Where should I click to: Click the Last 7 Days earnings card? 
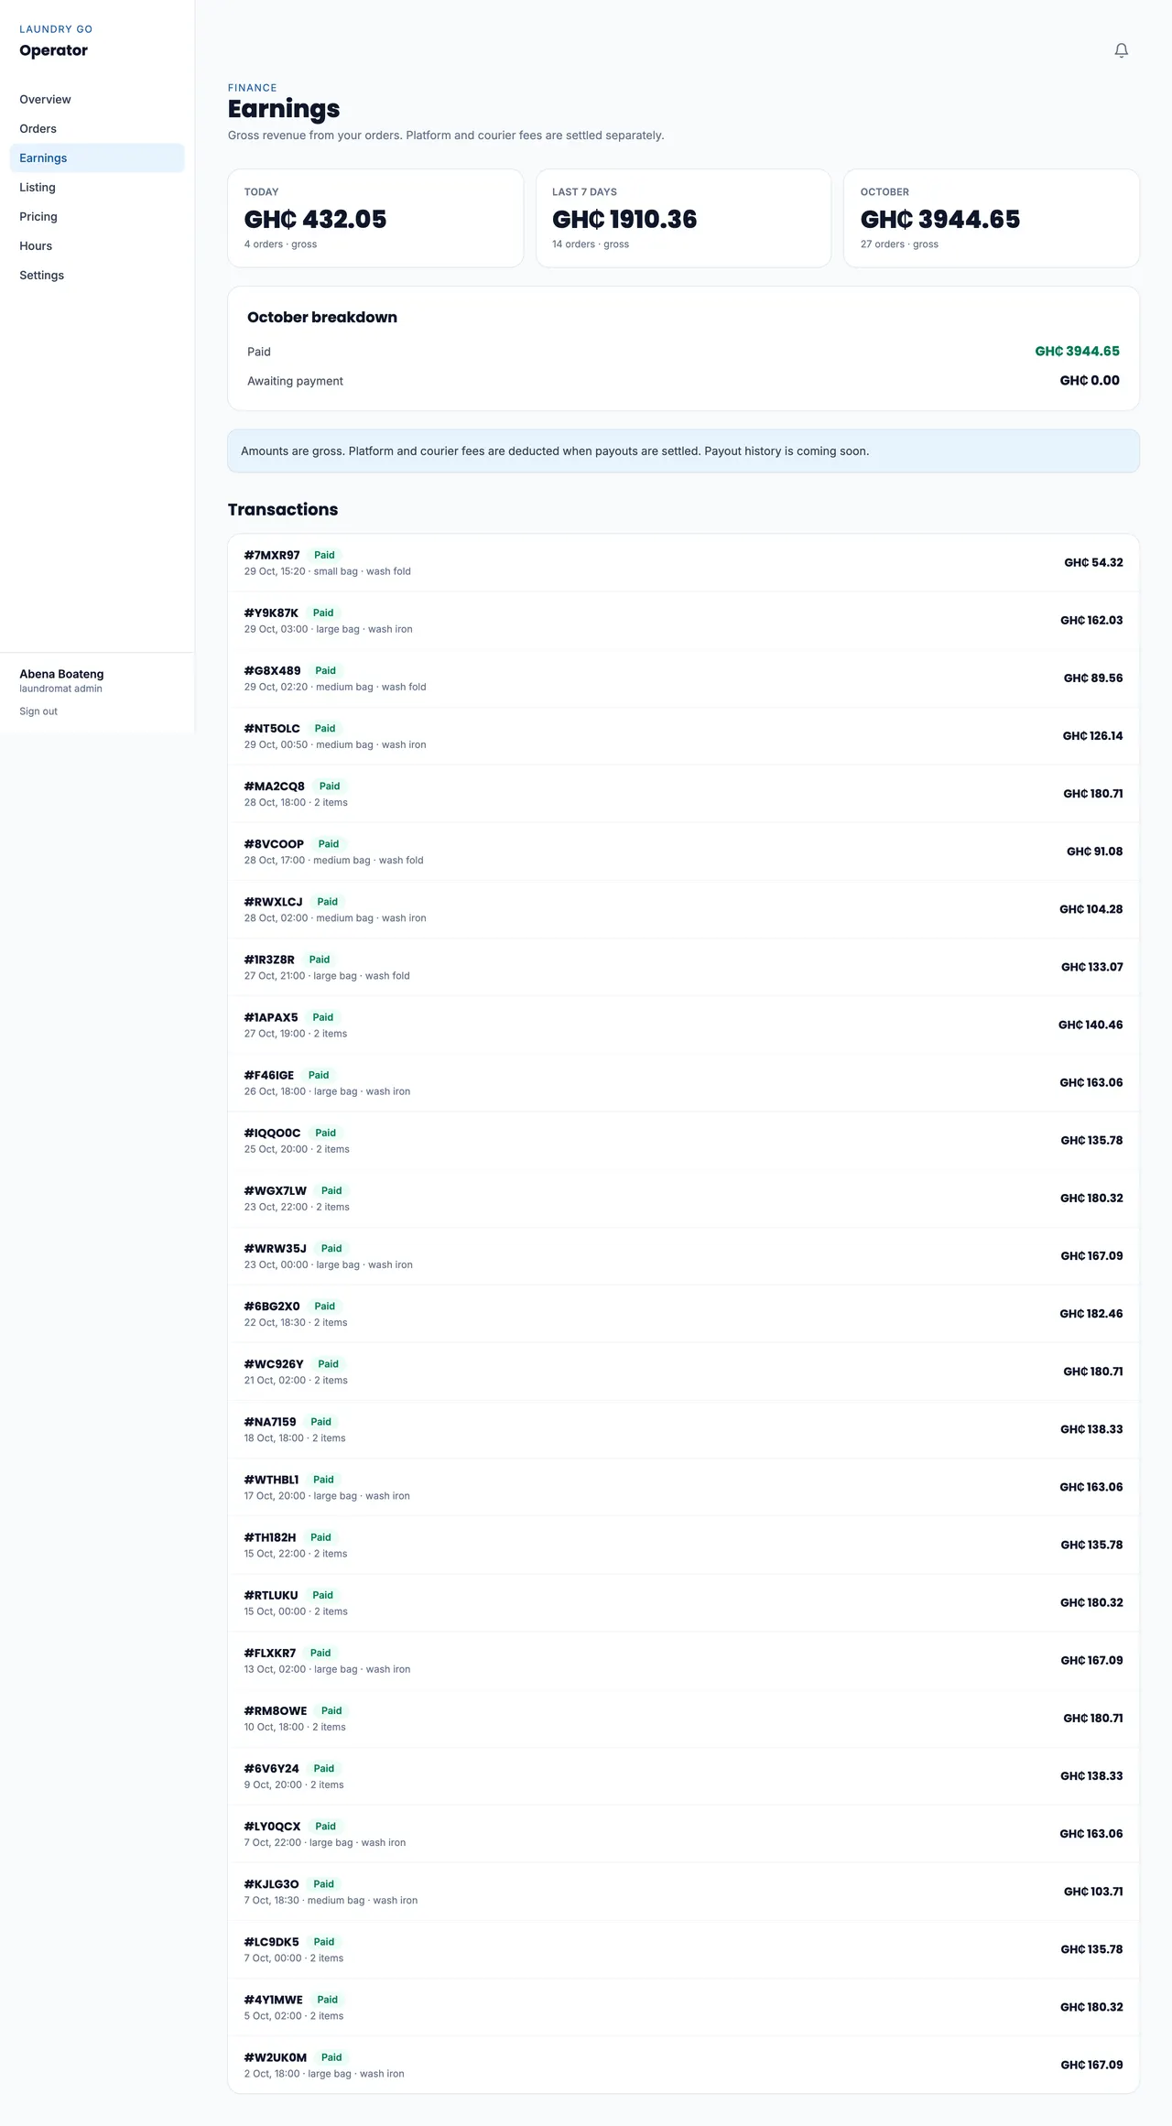click(683, 218)
